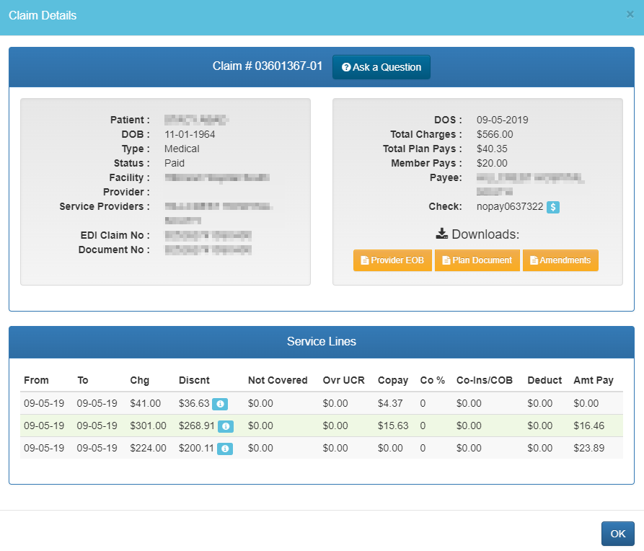Click the Status value Paid
This screenshot has width=644, height=551.
click(174, 163)
